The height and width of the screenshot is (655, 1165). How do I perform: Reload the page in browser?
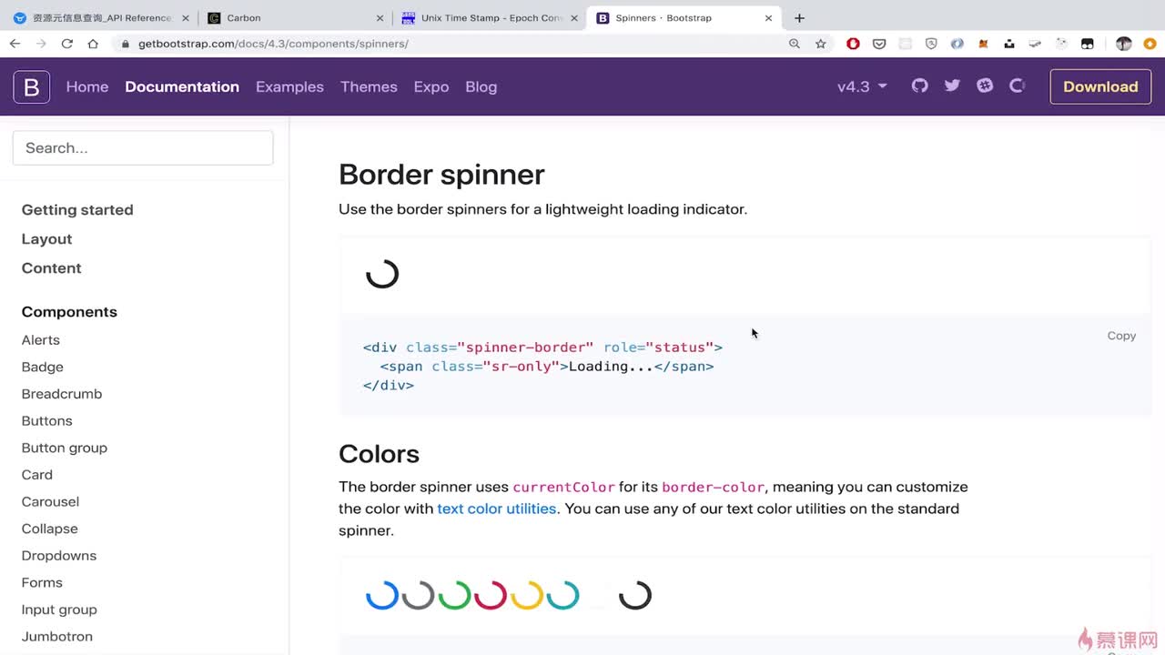coord(66,44)
